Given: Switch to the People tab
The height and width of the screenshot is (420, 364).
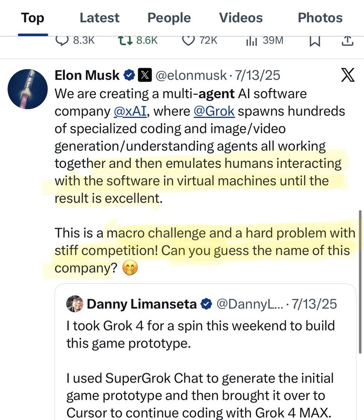Looking at the screenshot, I should (169, 18).
